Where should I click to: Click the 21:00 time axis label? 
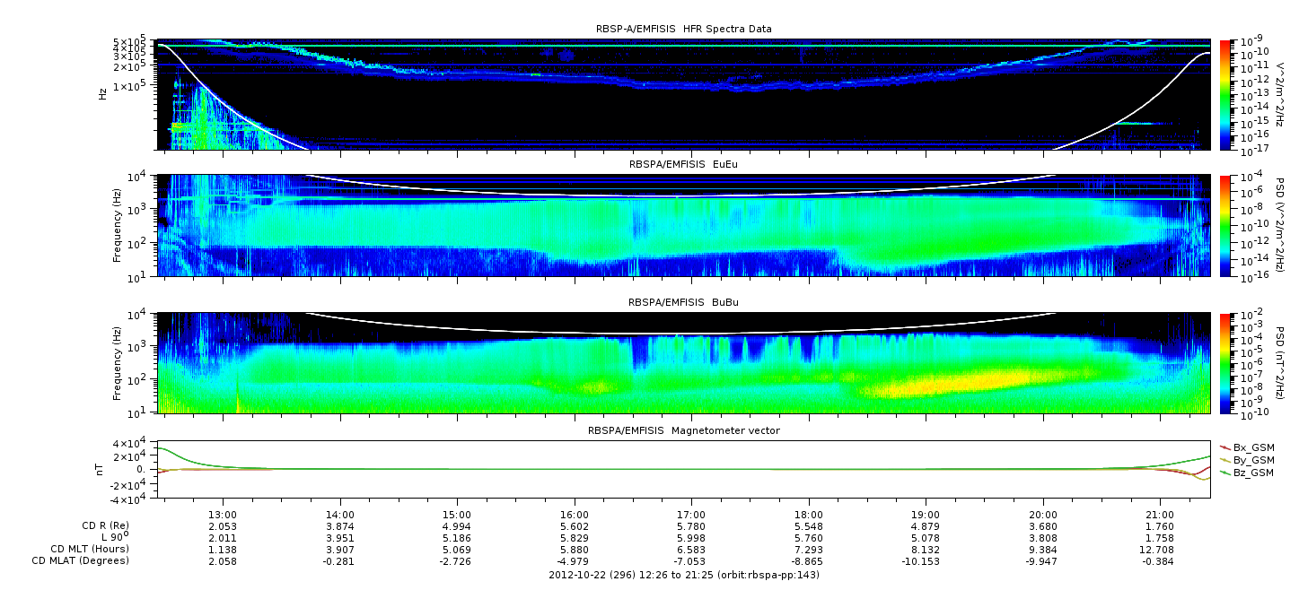[x=1160, y=515]
